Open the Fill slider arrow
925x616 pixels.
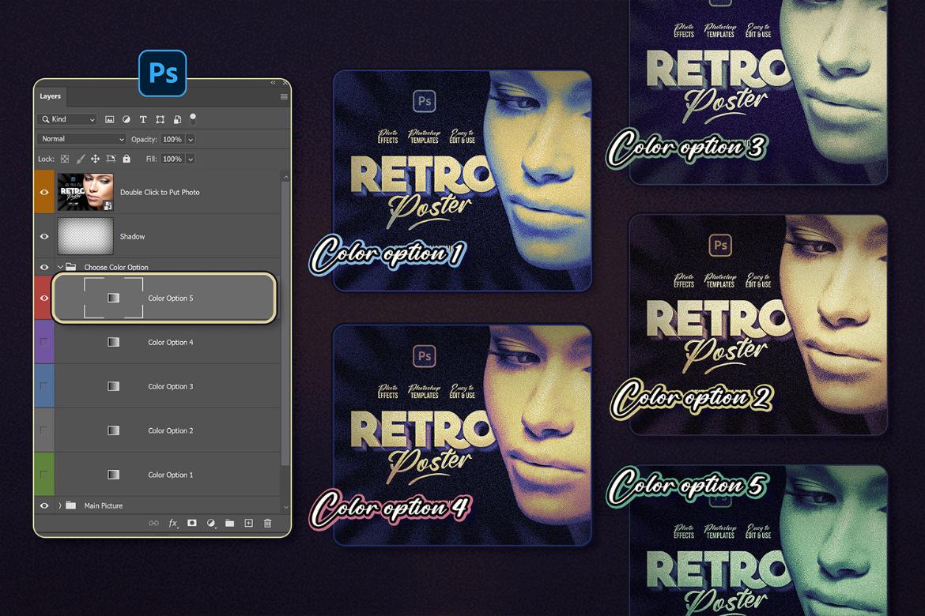(x=191, y=160)
